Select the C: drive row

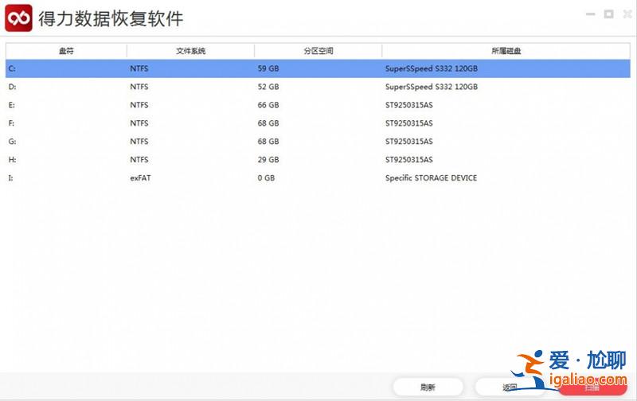tap(318, 68)
